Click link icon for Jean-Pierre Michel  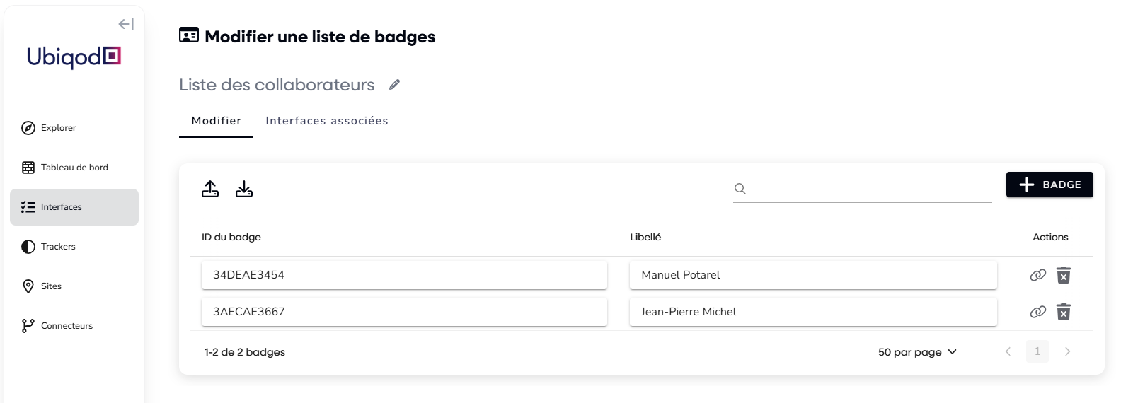(x=1037, y=312)
